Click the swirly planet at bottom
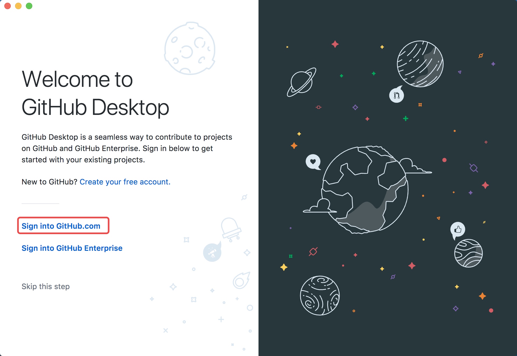 320,295
